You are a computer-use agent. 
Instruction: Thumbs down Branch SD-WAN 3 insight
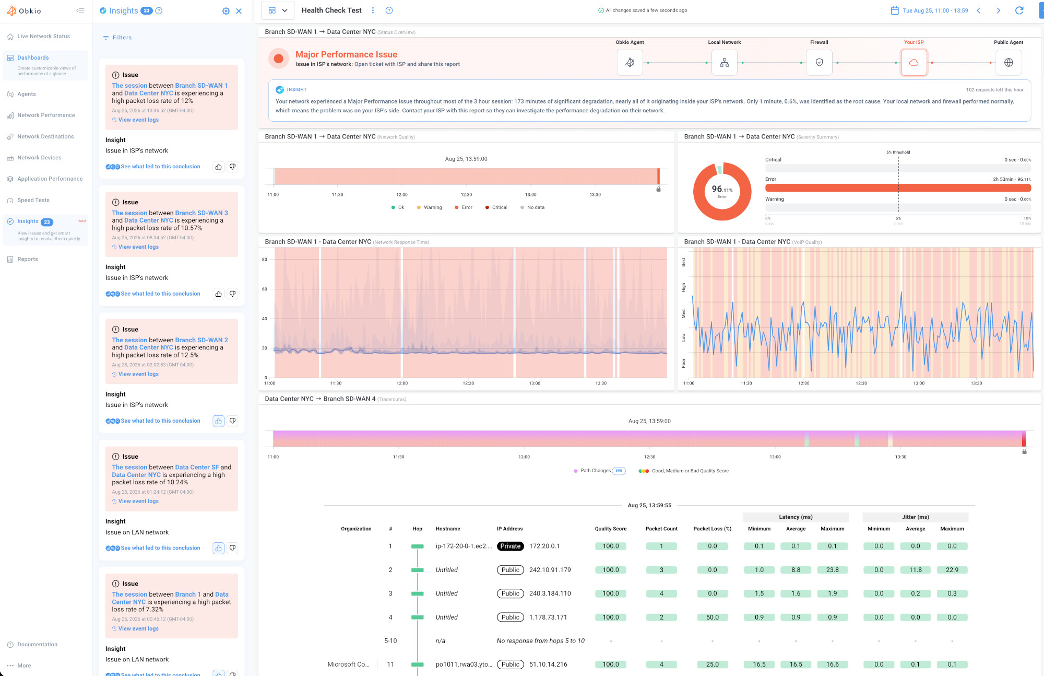233,294
